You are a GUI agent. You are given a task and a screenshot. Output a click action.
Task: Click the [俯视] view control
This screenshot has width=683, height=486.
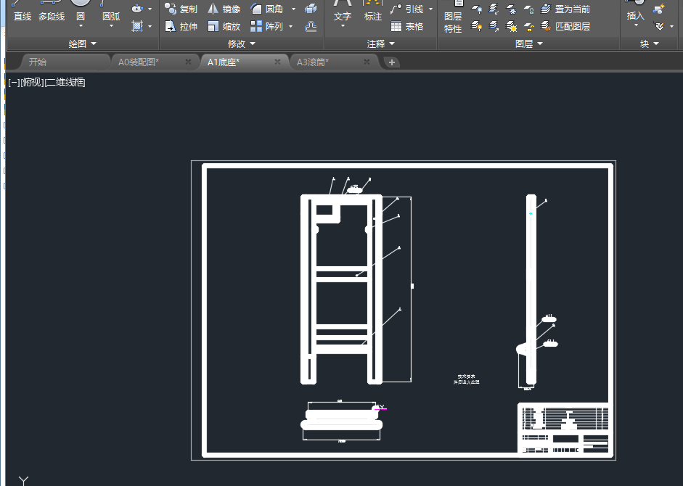(32, 82)
